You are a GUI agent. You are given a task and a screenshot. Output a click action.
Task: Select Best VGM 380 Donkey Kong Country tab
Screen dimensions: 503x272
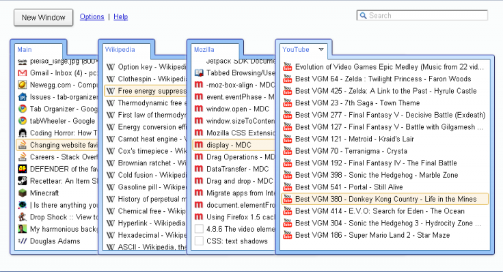[x=384, y=199]
